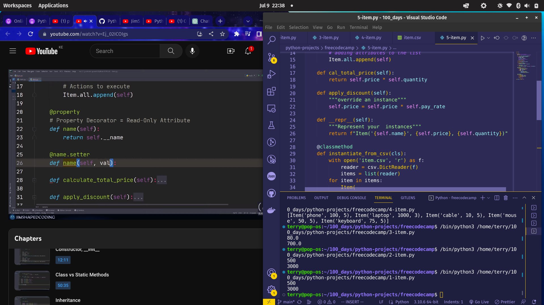Open the Extensions view in VS Code
544x305 pixels.
pyautogui.click(x=271, y=91)
